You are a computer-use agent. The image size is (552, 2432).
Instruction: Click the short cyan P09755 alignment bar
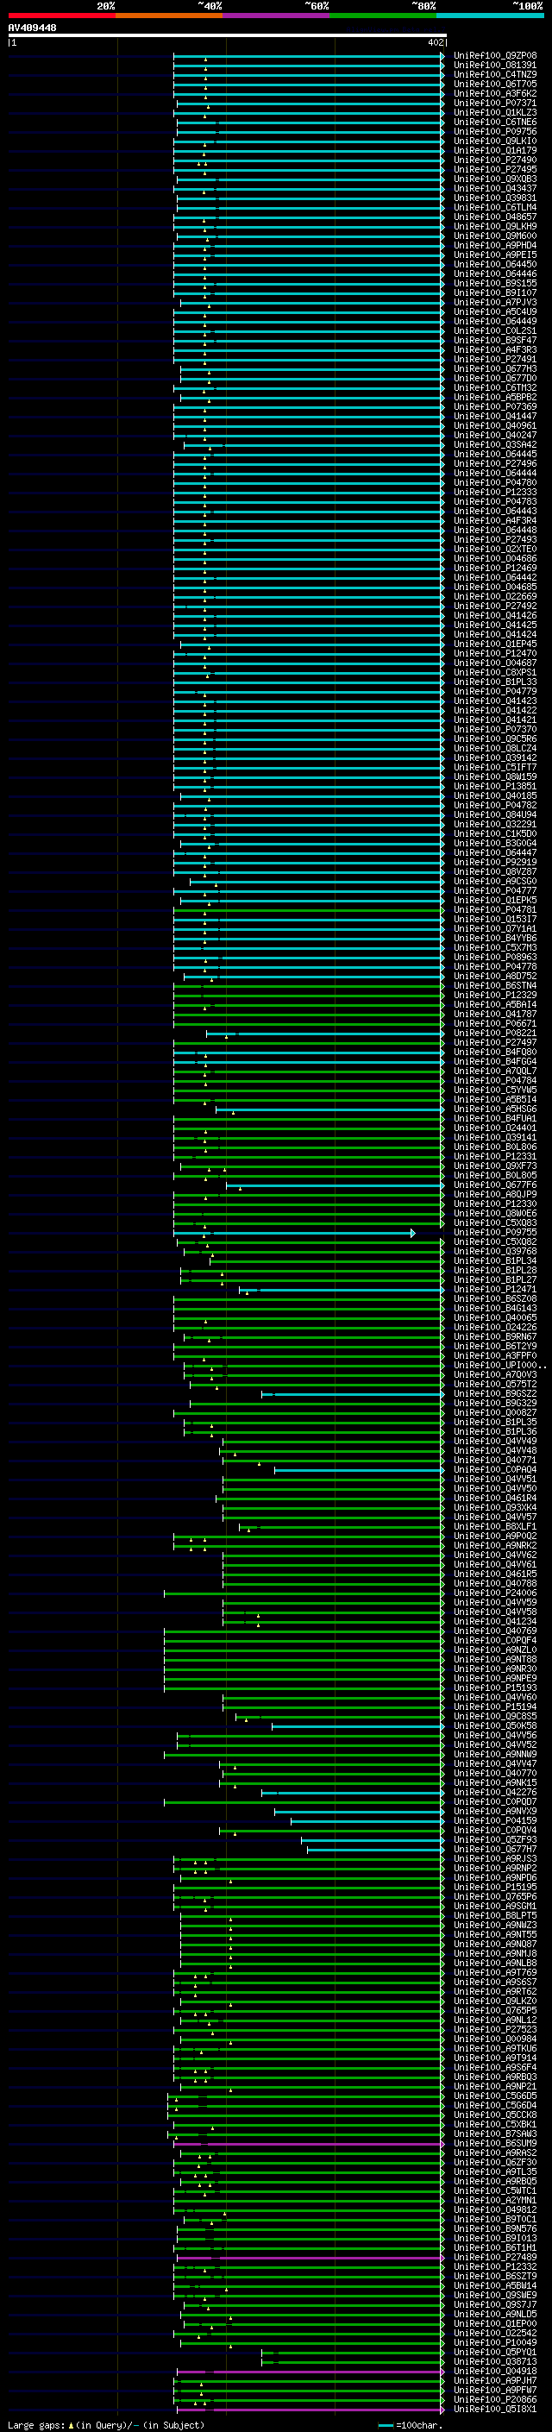pos(293,1233)
